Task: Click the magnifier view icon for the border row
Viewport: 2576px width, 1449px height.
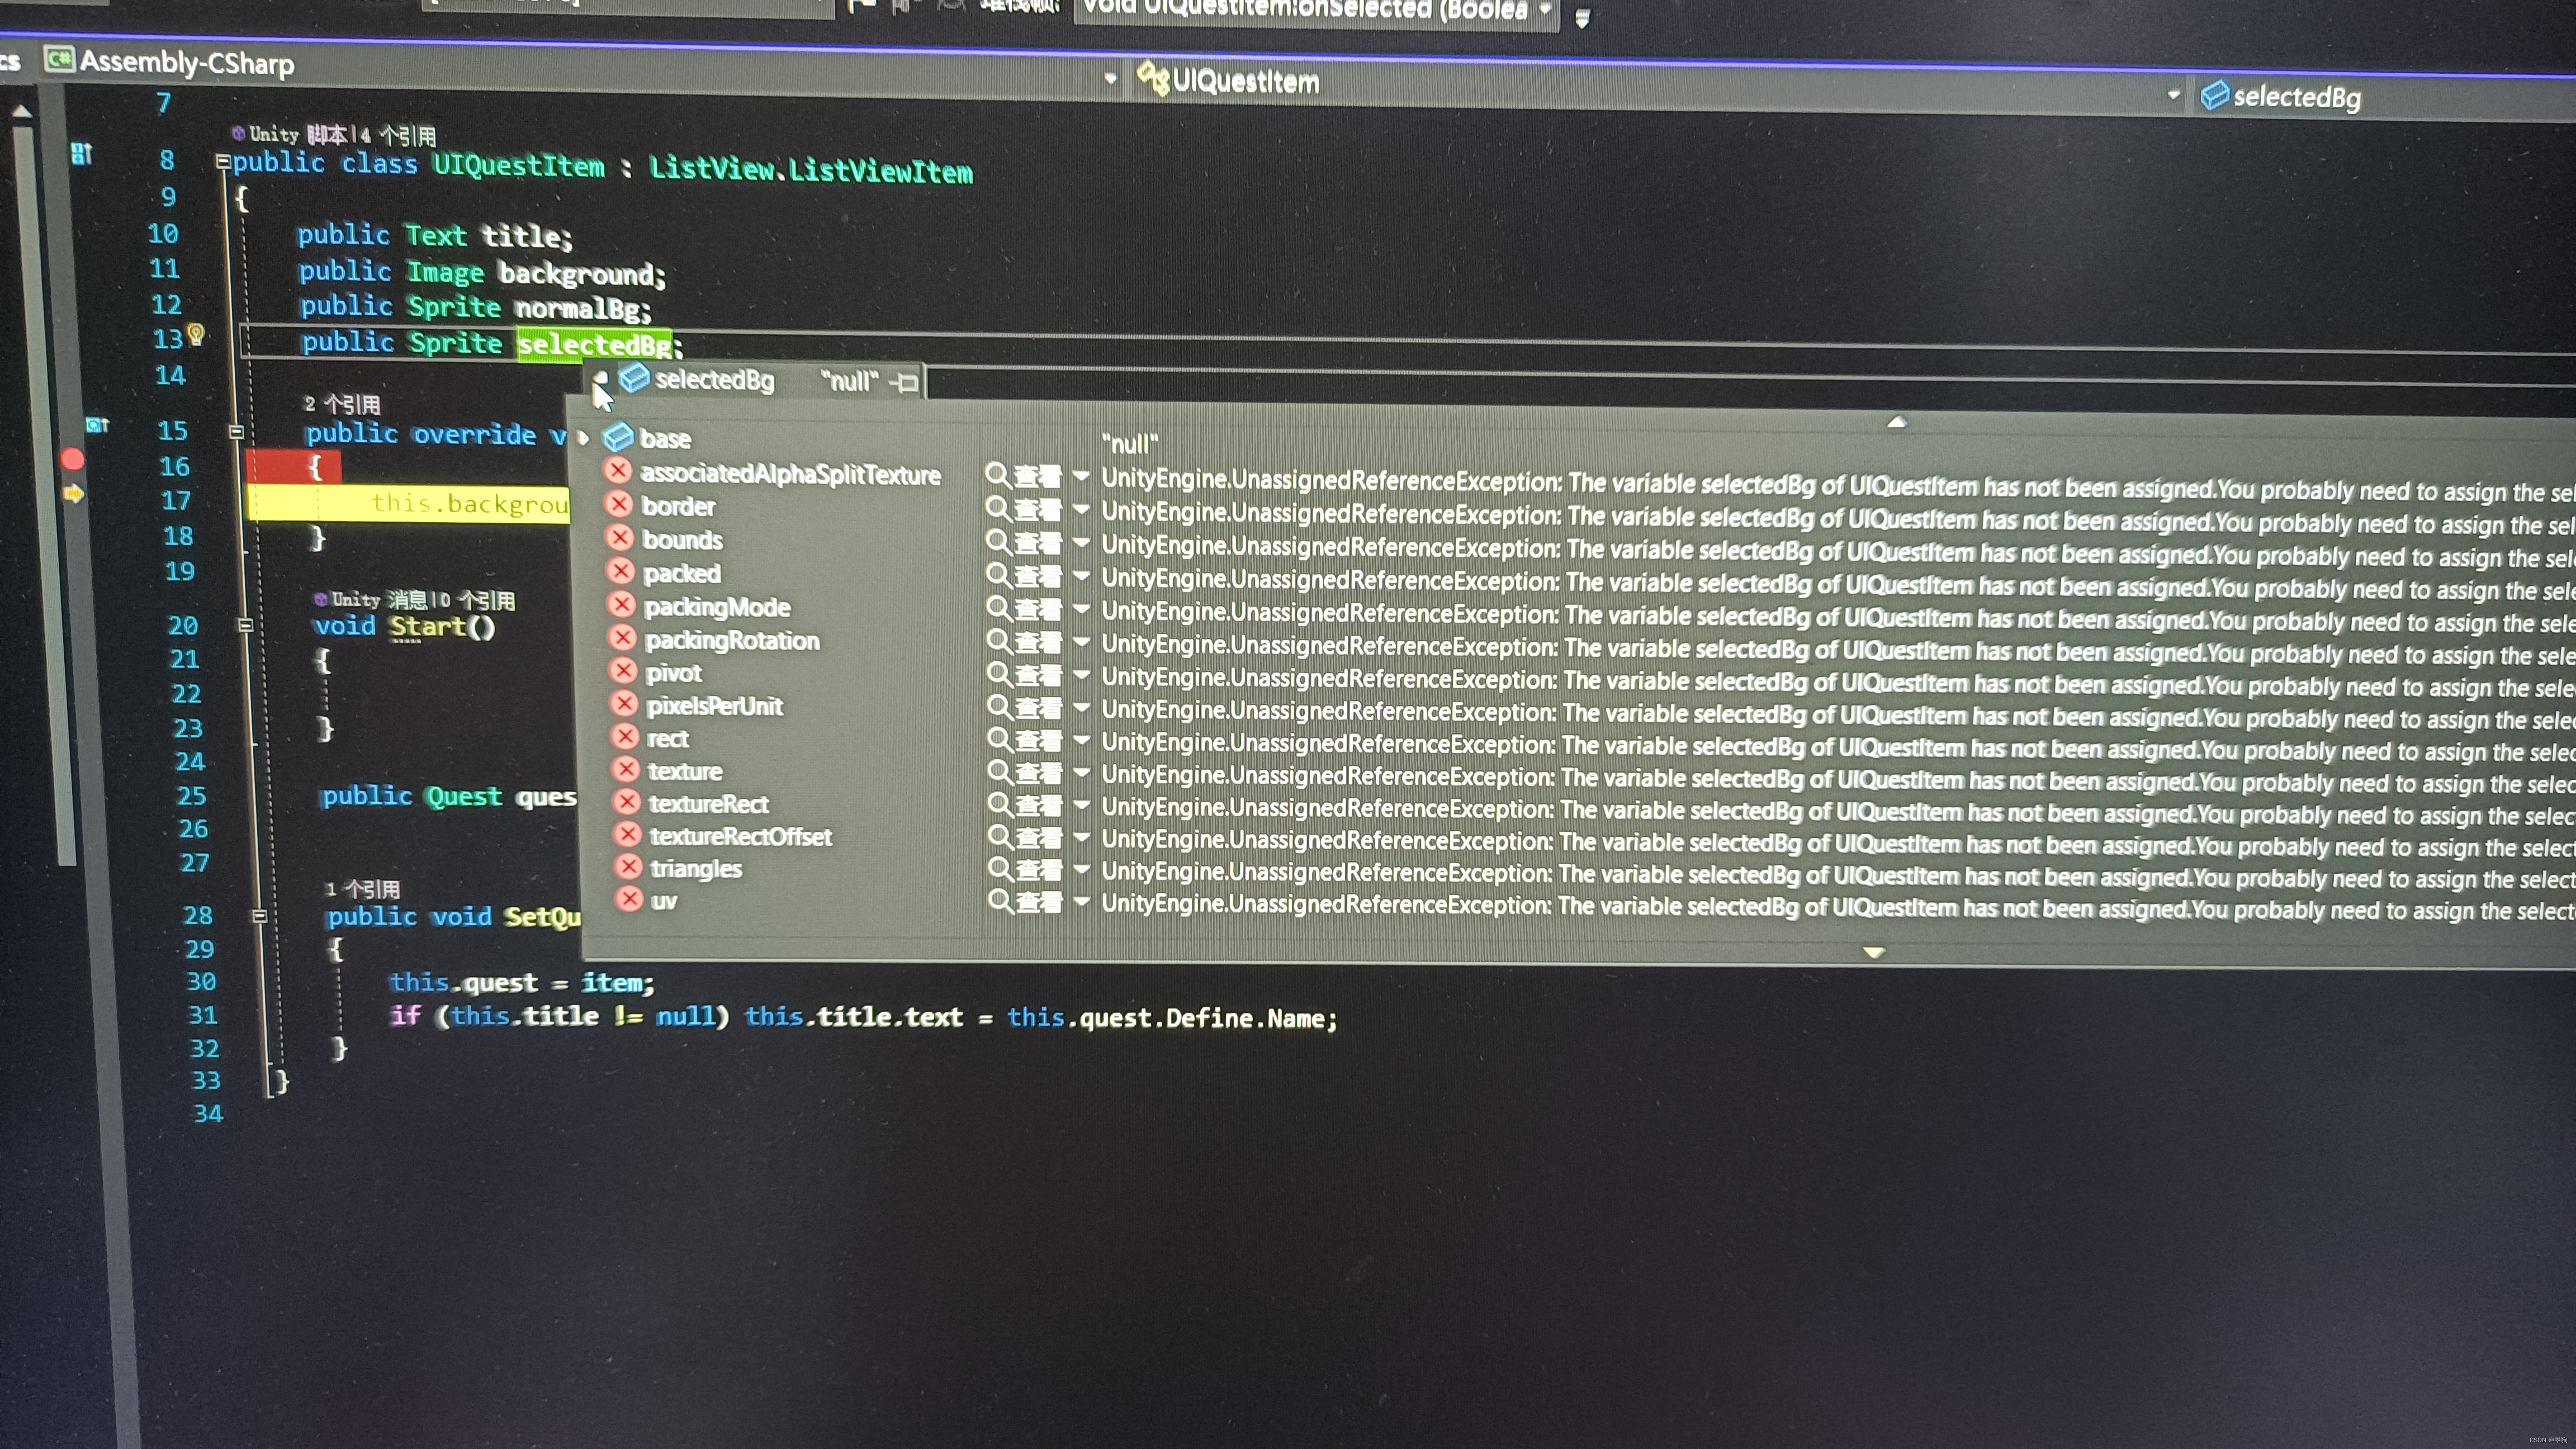Action: (x=997, y=508)
